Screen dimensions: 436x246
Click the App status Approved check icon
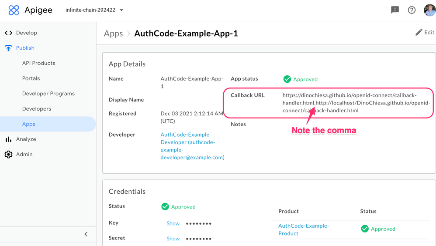[x=287, y=79]
